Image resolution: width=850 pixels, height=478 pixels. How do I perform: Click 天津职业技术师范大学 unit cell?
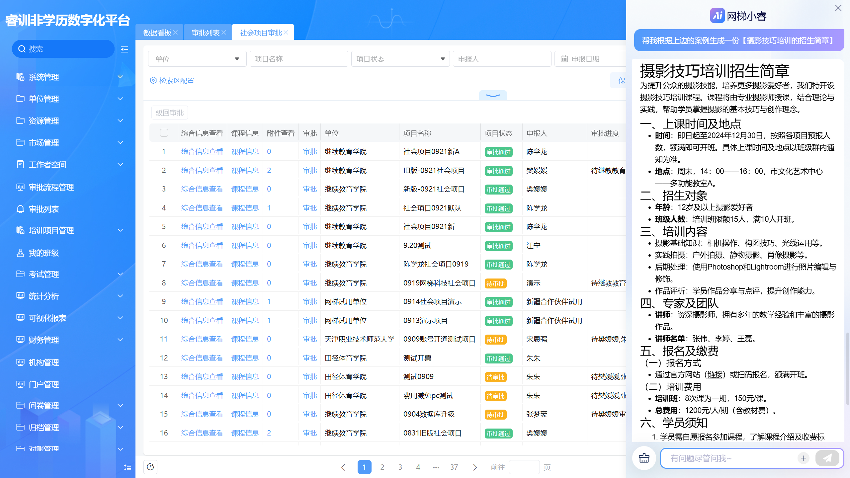pos(359,339)
